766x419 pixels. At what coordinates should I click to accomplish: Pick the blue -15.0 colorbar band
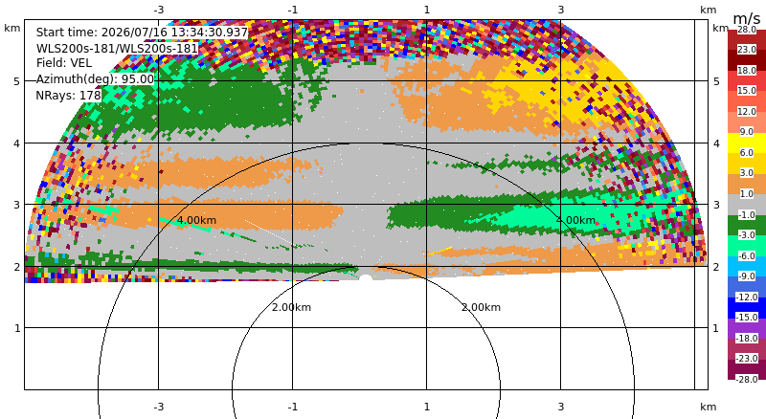pos(747,308)
